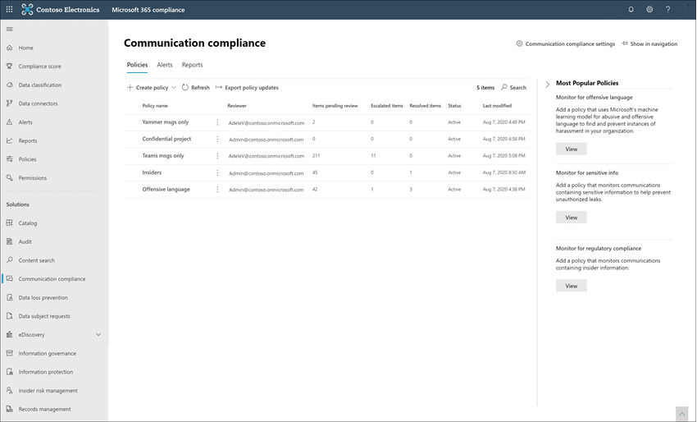Open more options for Yammer msgs only
Image resolution: width=697 pixels, height=422 pixels.
pos(217,122)
